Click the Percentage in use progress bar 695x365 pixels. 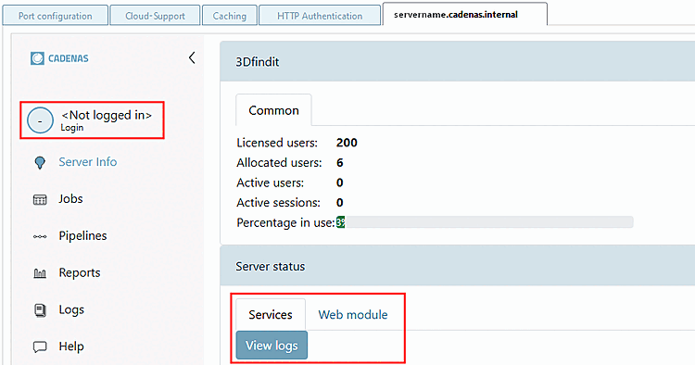(x=485, y=222)
